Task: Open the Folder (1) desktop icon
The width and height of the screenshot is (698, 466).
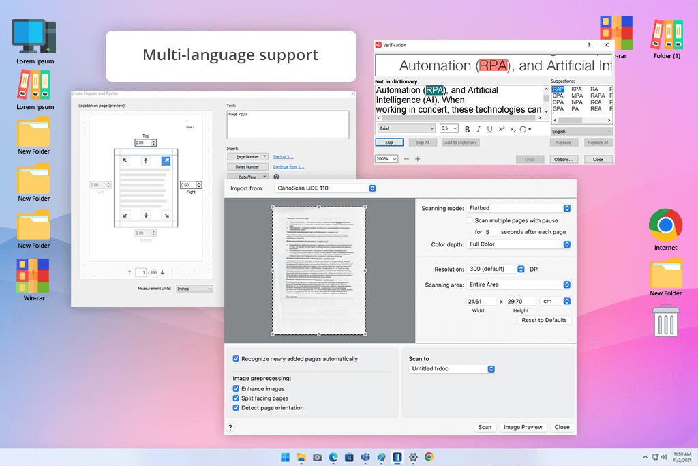Action: click(x=667, y=39)
